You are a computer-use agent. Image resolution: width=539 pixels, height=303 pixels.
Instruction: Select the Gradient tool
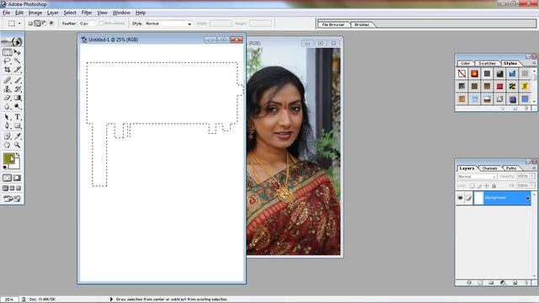[18, 98]
